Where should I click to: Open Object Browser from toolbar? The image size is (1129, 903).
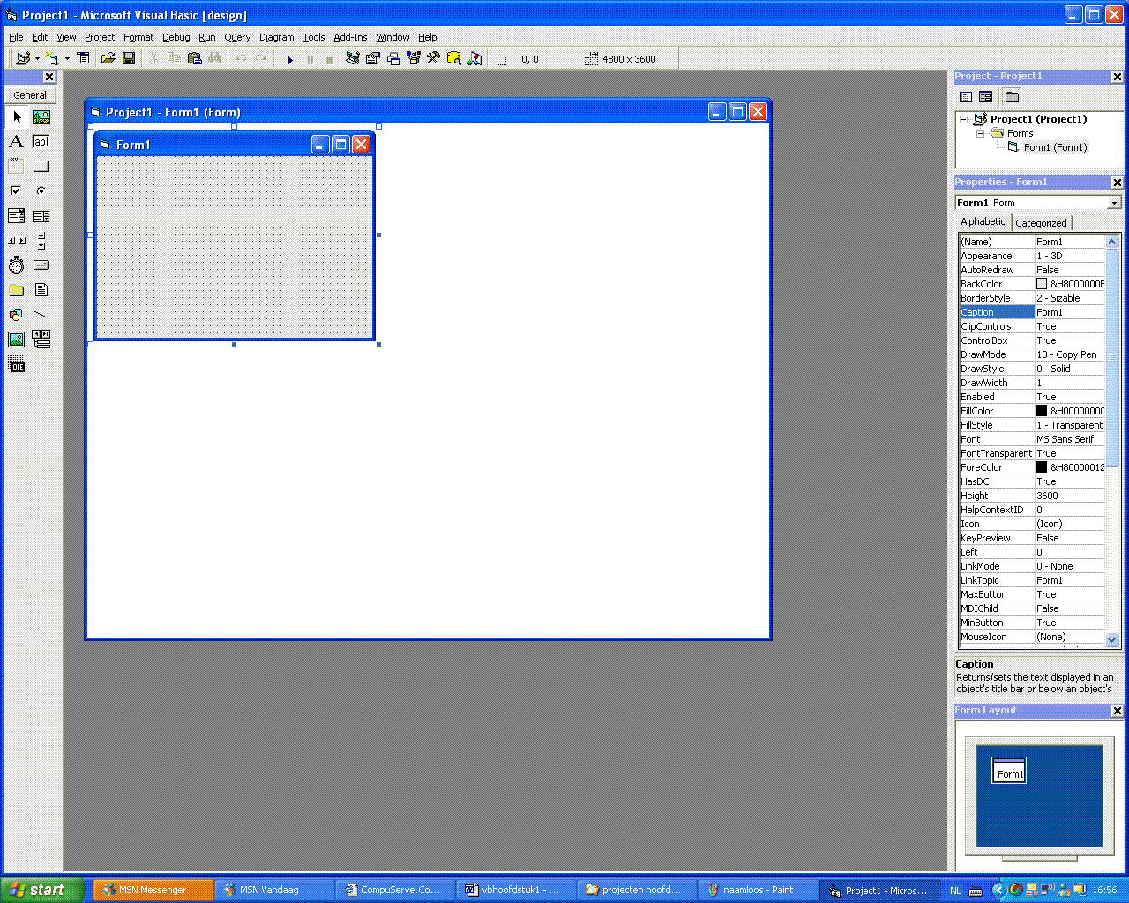414,59
